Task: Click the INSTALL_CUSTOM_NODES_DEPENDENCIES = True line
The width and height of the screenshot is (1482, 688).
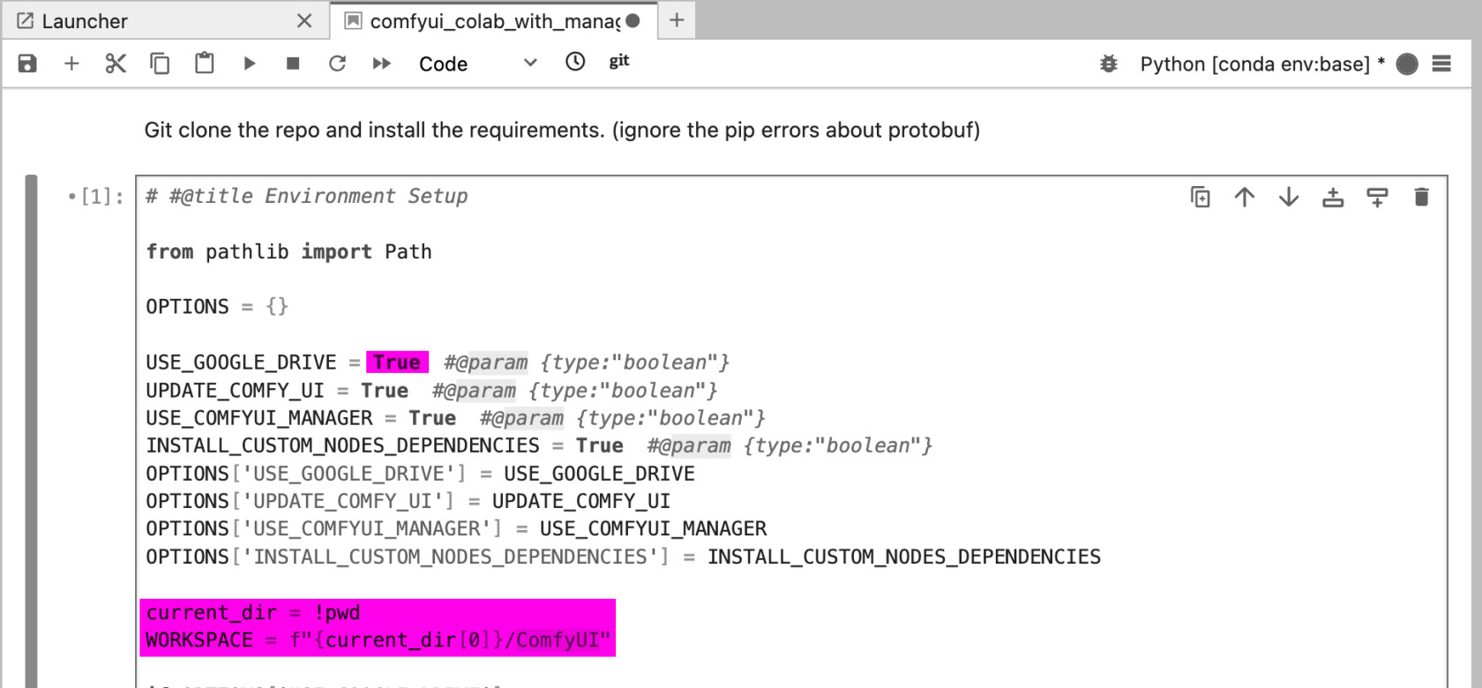Action: point(539,445)
